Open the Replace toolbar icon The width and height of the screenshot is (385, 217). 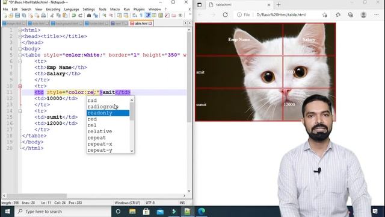point(96,15)
